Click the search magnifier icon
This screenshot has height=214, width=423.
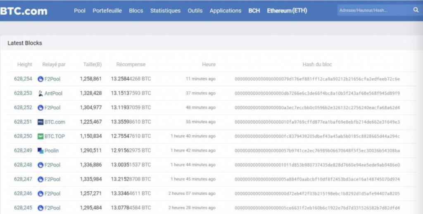(416, 10)
